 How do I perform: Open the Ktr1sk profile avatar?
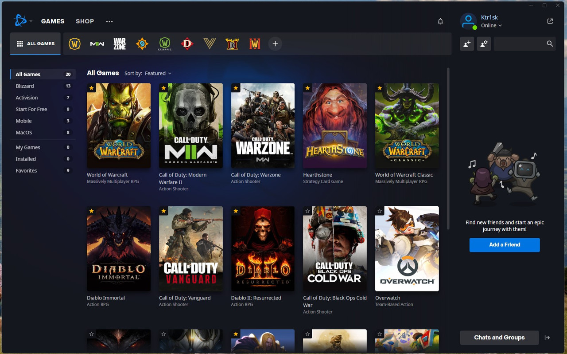468,21
